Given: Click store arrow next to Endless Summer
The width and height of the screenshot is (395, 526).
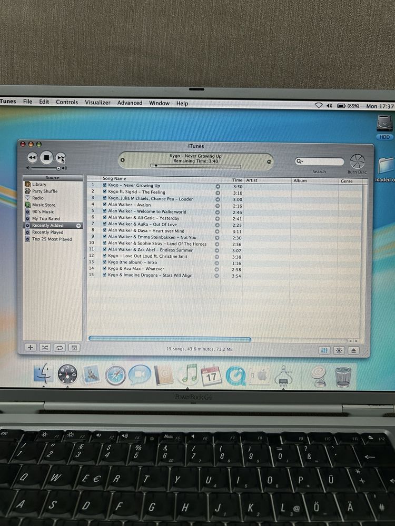Looking at the screenshot, I should [217, 250].
